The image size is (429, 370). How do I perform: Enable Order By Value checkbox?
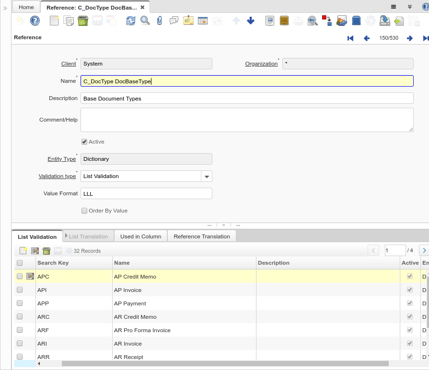(84, 211)
